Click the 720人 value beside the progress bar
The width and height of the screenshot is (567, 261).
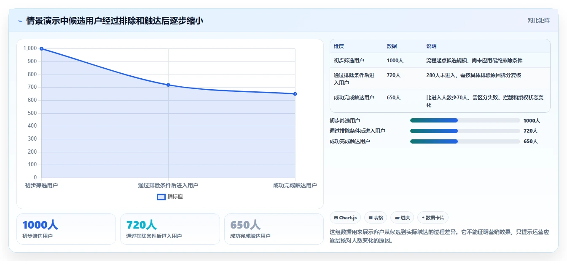click(x=530, y=131)
